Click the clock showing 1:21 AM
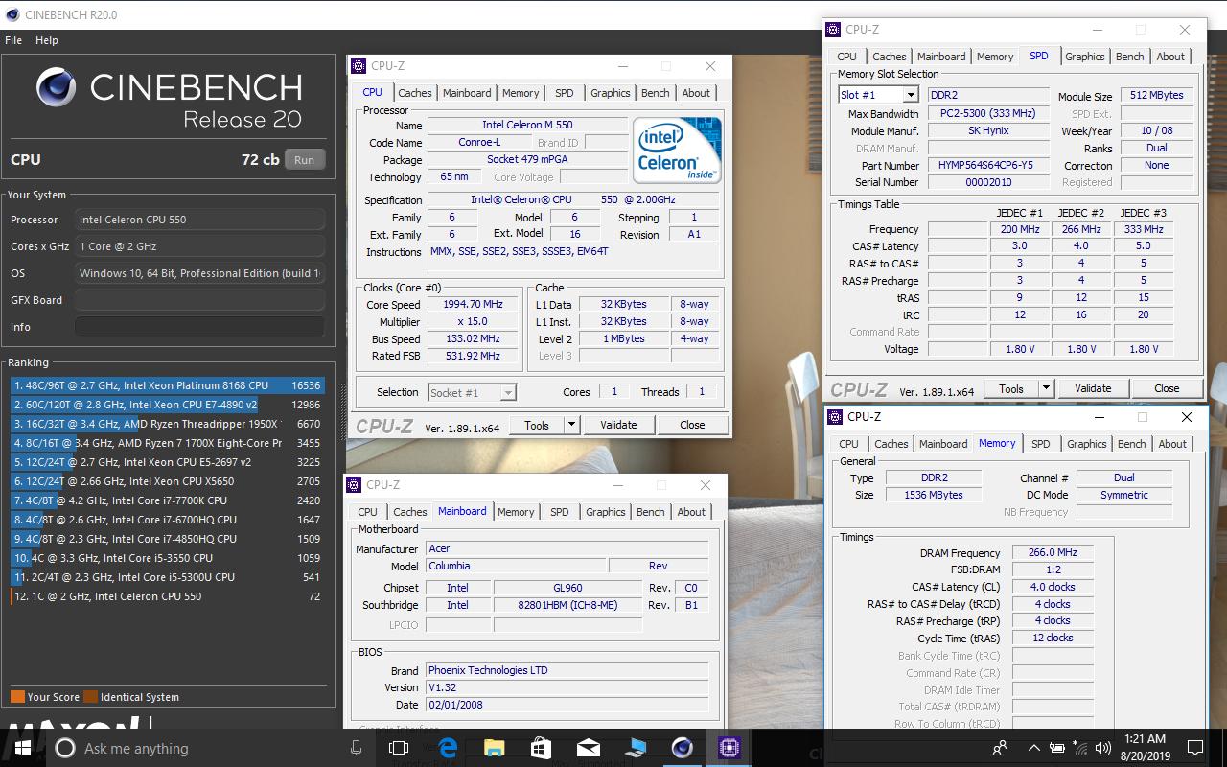1227x767 pixels. (1143, 739)
